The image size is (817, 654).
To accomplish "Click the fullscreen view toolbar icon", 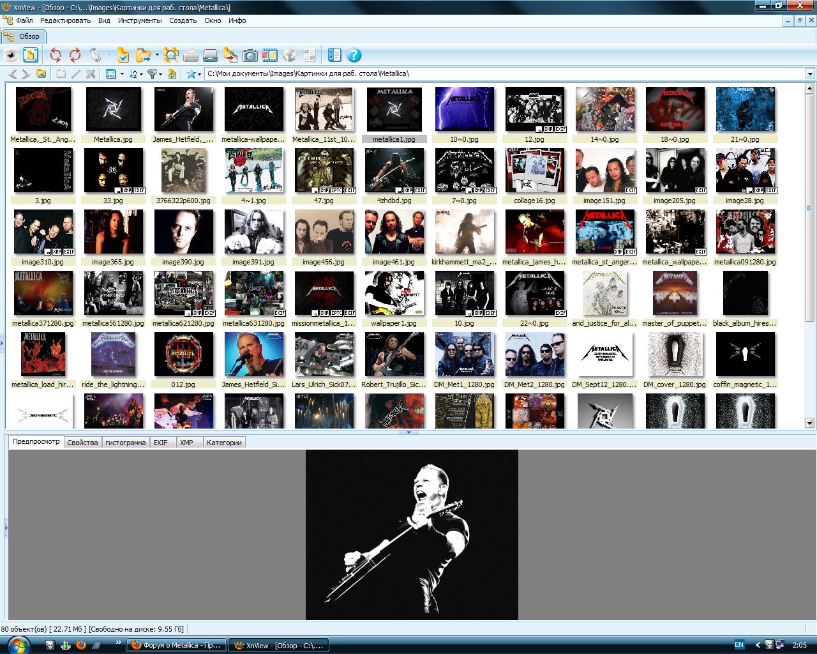I will pyautogui.click(x=31, y=56).
